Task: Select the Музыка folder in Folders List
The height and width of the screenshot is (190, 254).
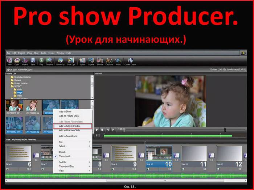Action: (16, 80)
